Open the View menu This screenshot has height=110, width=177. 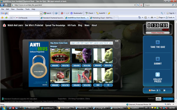click(13, 9)
